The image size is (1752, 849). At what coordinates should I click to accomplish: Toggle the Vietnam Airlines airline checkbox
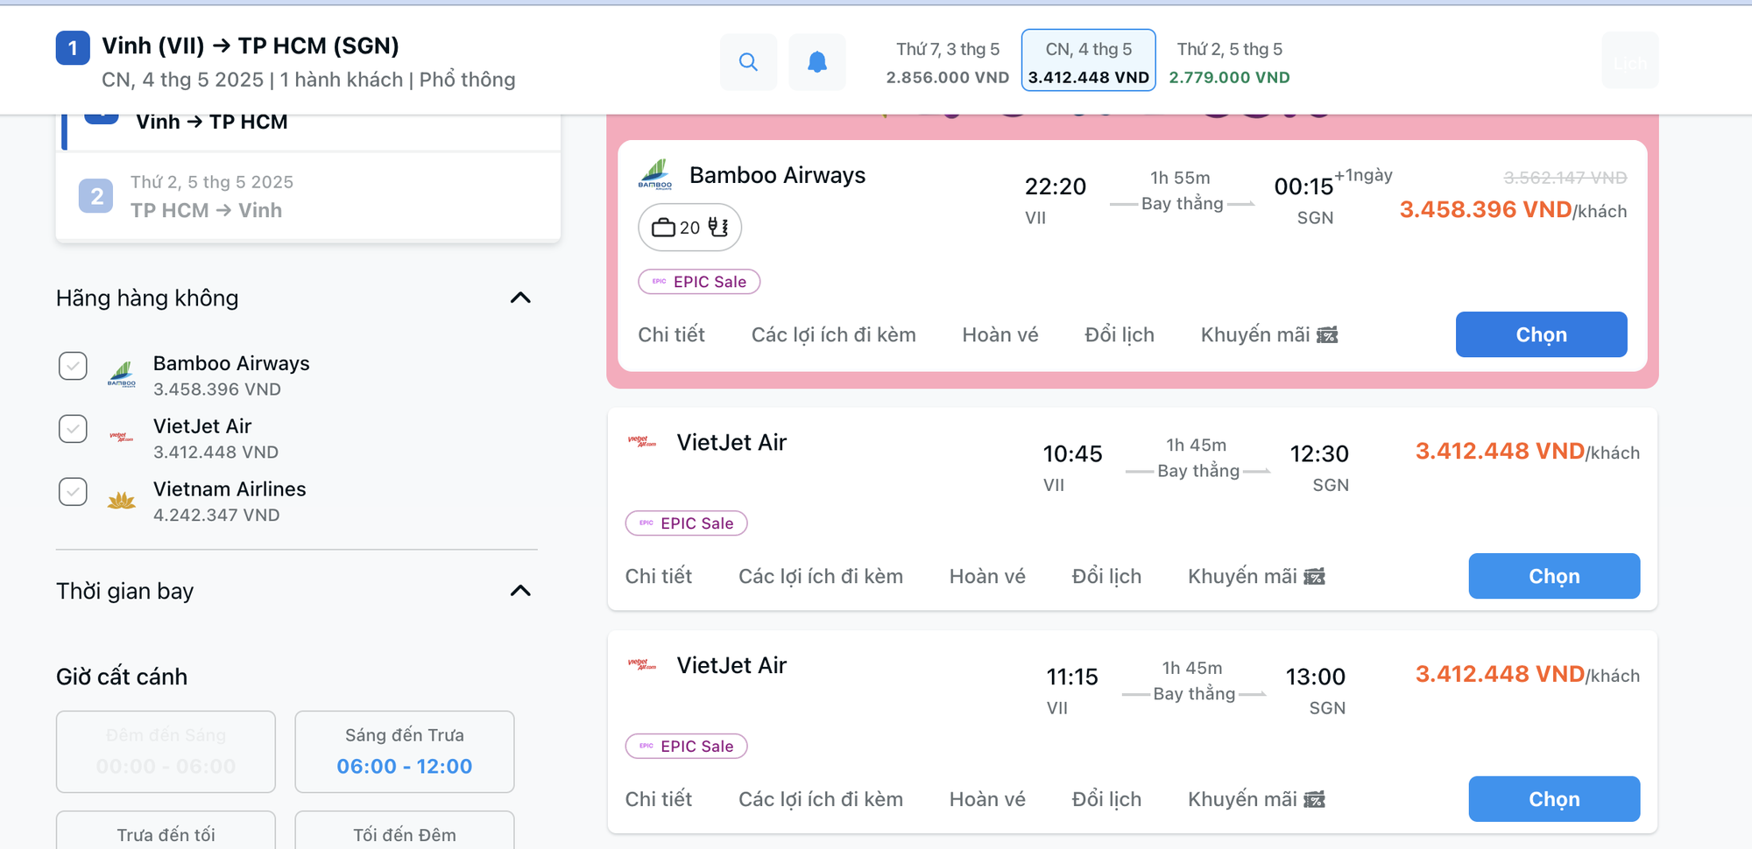(73, 492)
